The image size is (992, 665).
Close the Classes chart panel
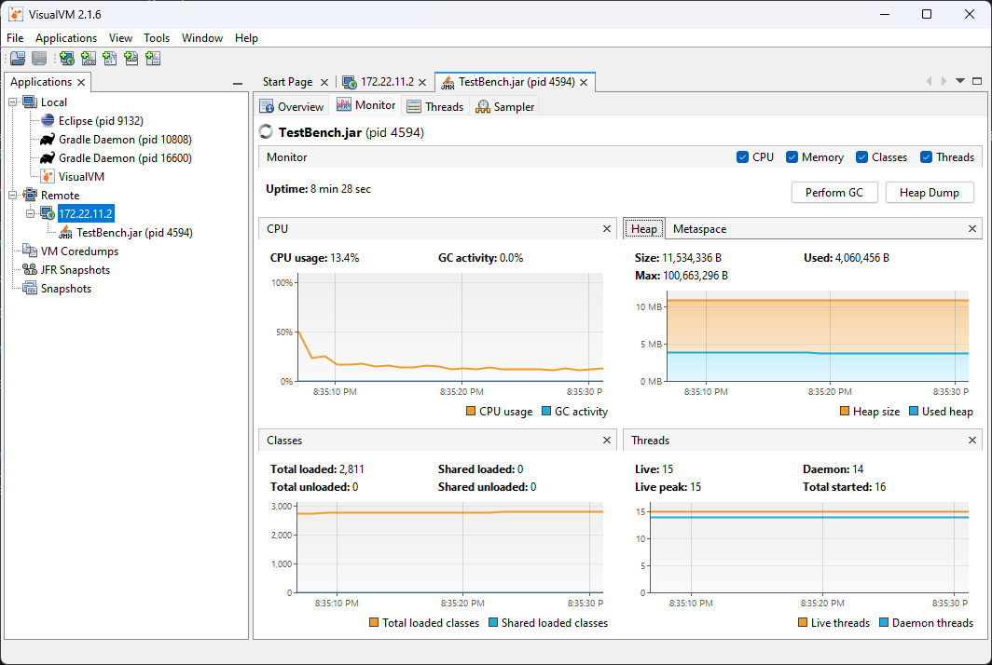tap(607, 440)
